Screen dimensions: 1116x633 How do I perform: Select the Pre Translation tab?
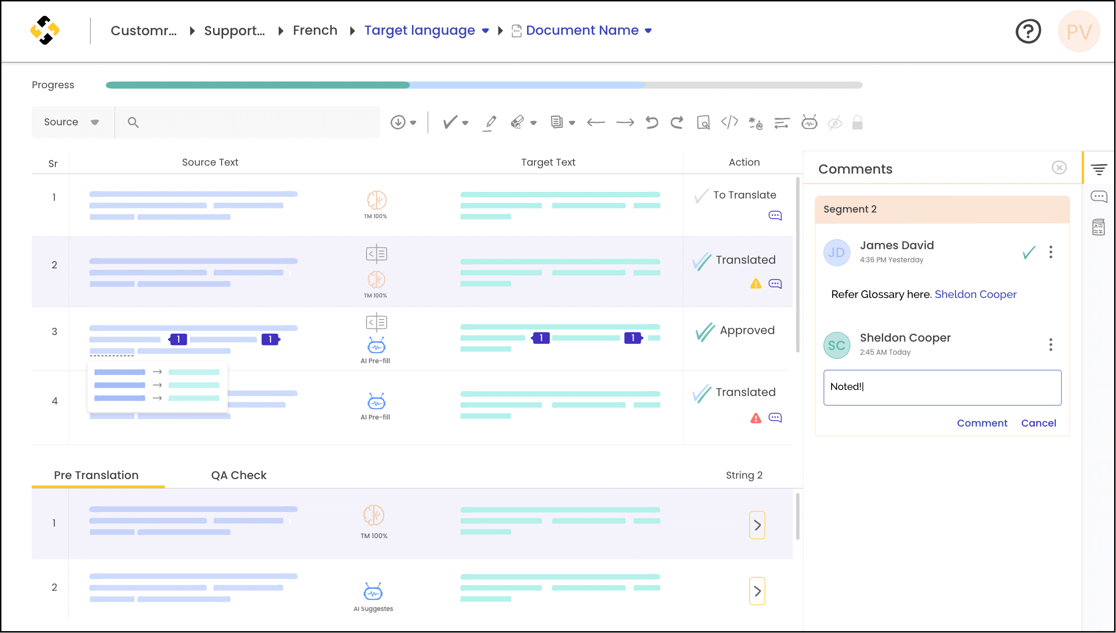[97, 474]
